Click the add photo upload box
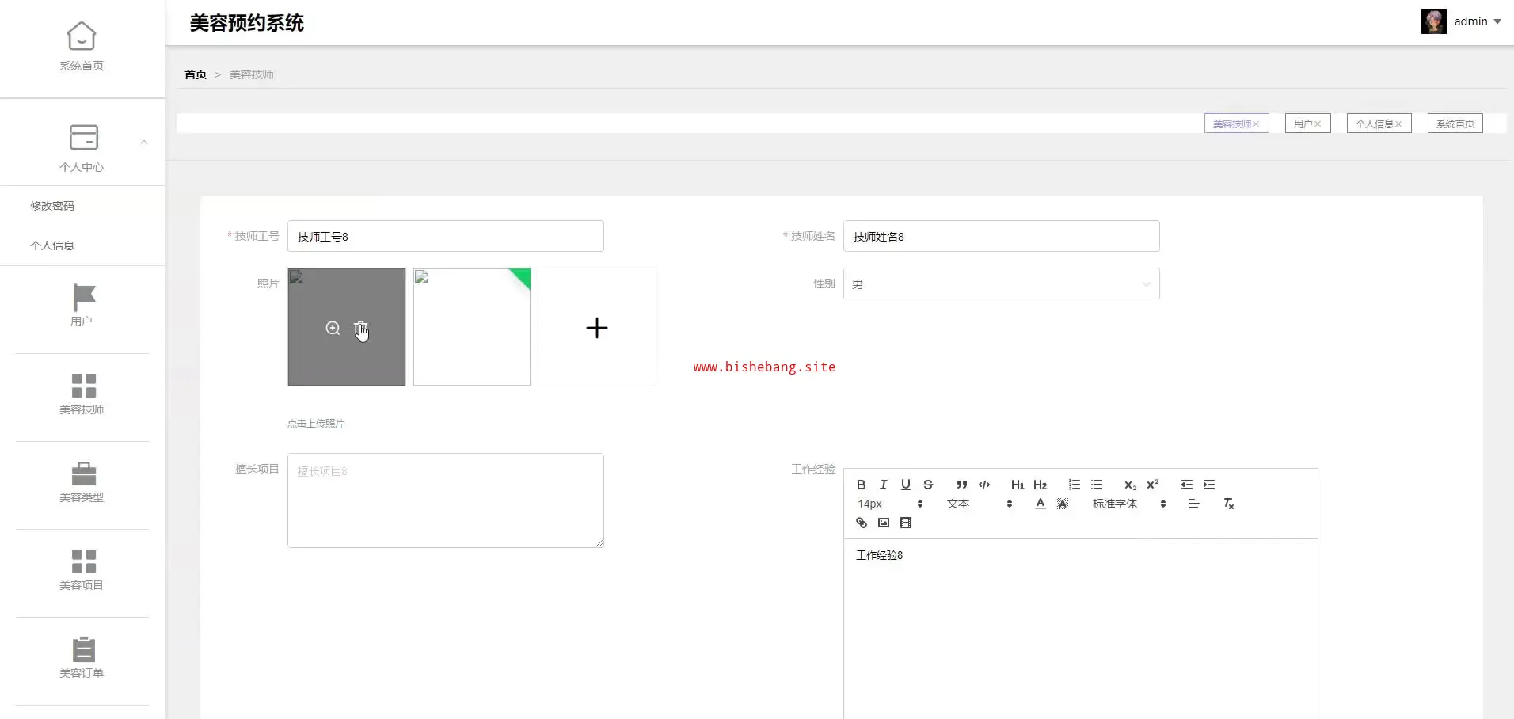Screen dimensions: 1514x719 pos(597,327)
